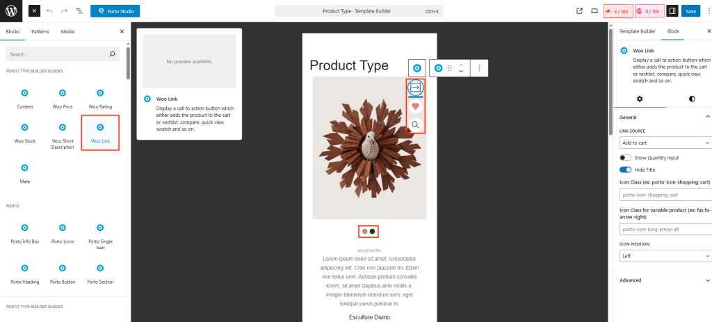
Task: Enable Show Quantity Input toggle
Action: pos(625,158)
